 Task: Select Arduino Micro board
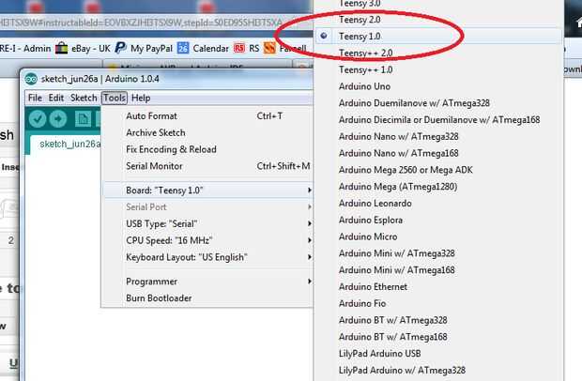[x=438, y=236]
